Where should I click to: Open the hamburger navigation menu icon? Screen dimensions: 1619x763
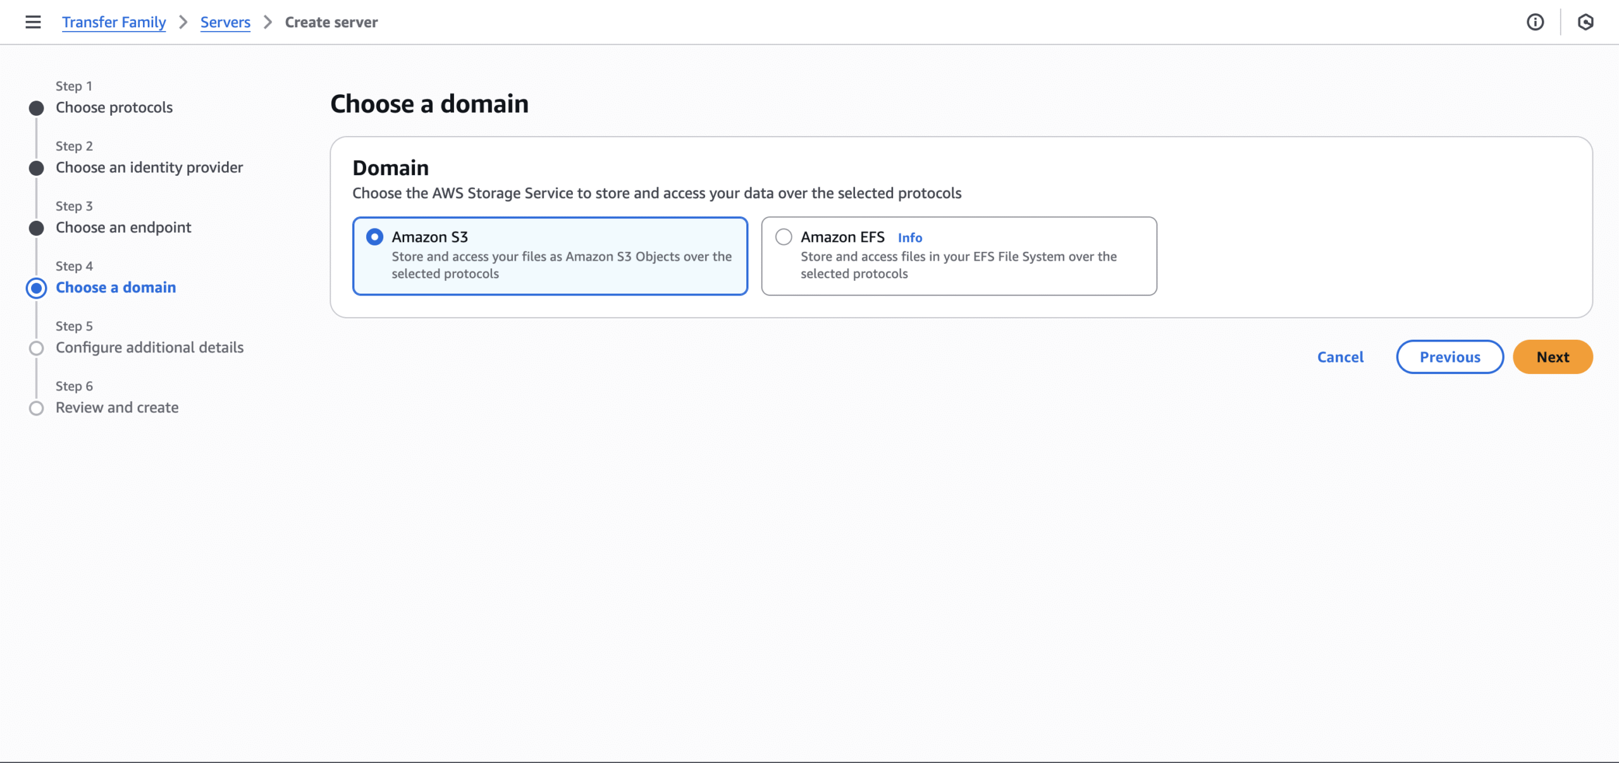point(33,22)
